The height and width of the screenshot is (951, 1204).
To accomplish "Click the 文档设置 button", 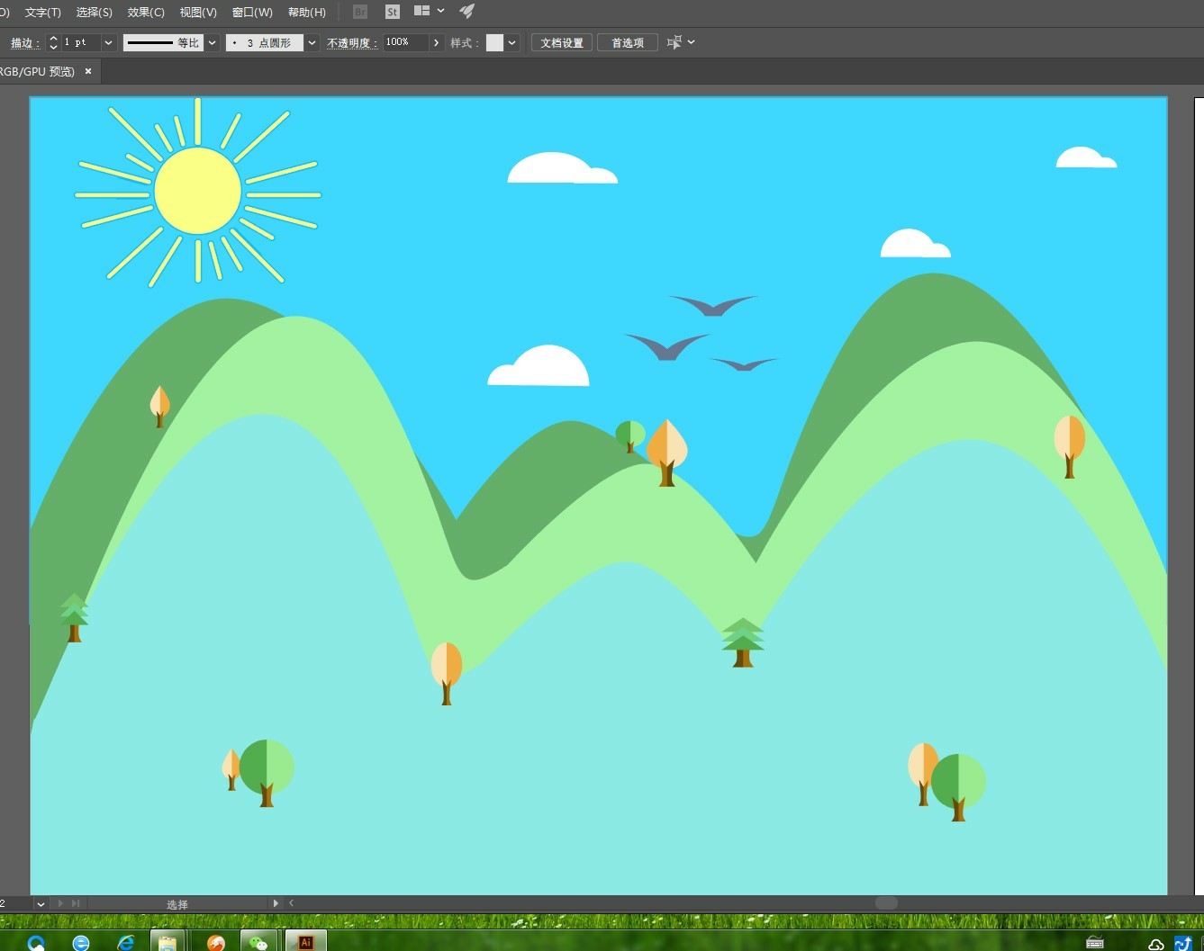I will point(562,42).
